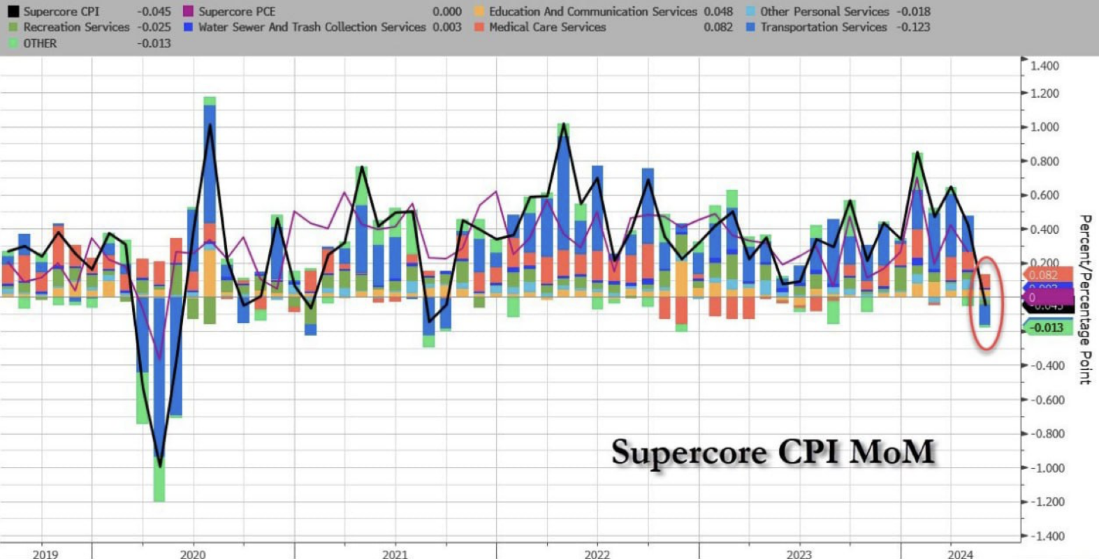Viewport: 1099px width, 559px height.
Task: Click the legend value -0.123 for Transportation Services
Action: (914, 27)
